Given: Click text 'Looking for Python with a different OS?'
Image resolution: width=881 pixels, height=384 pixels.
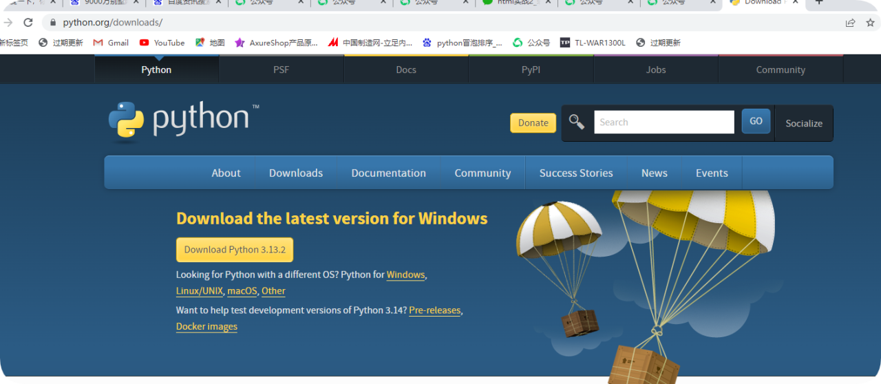Looking at the screenshot, I should 257,275.
